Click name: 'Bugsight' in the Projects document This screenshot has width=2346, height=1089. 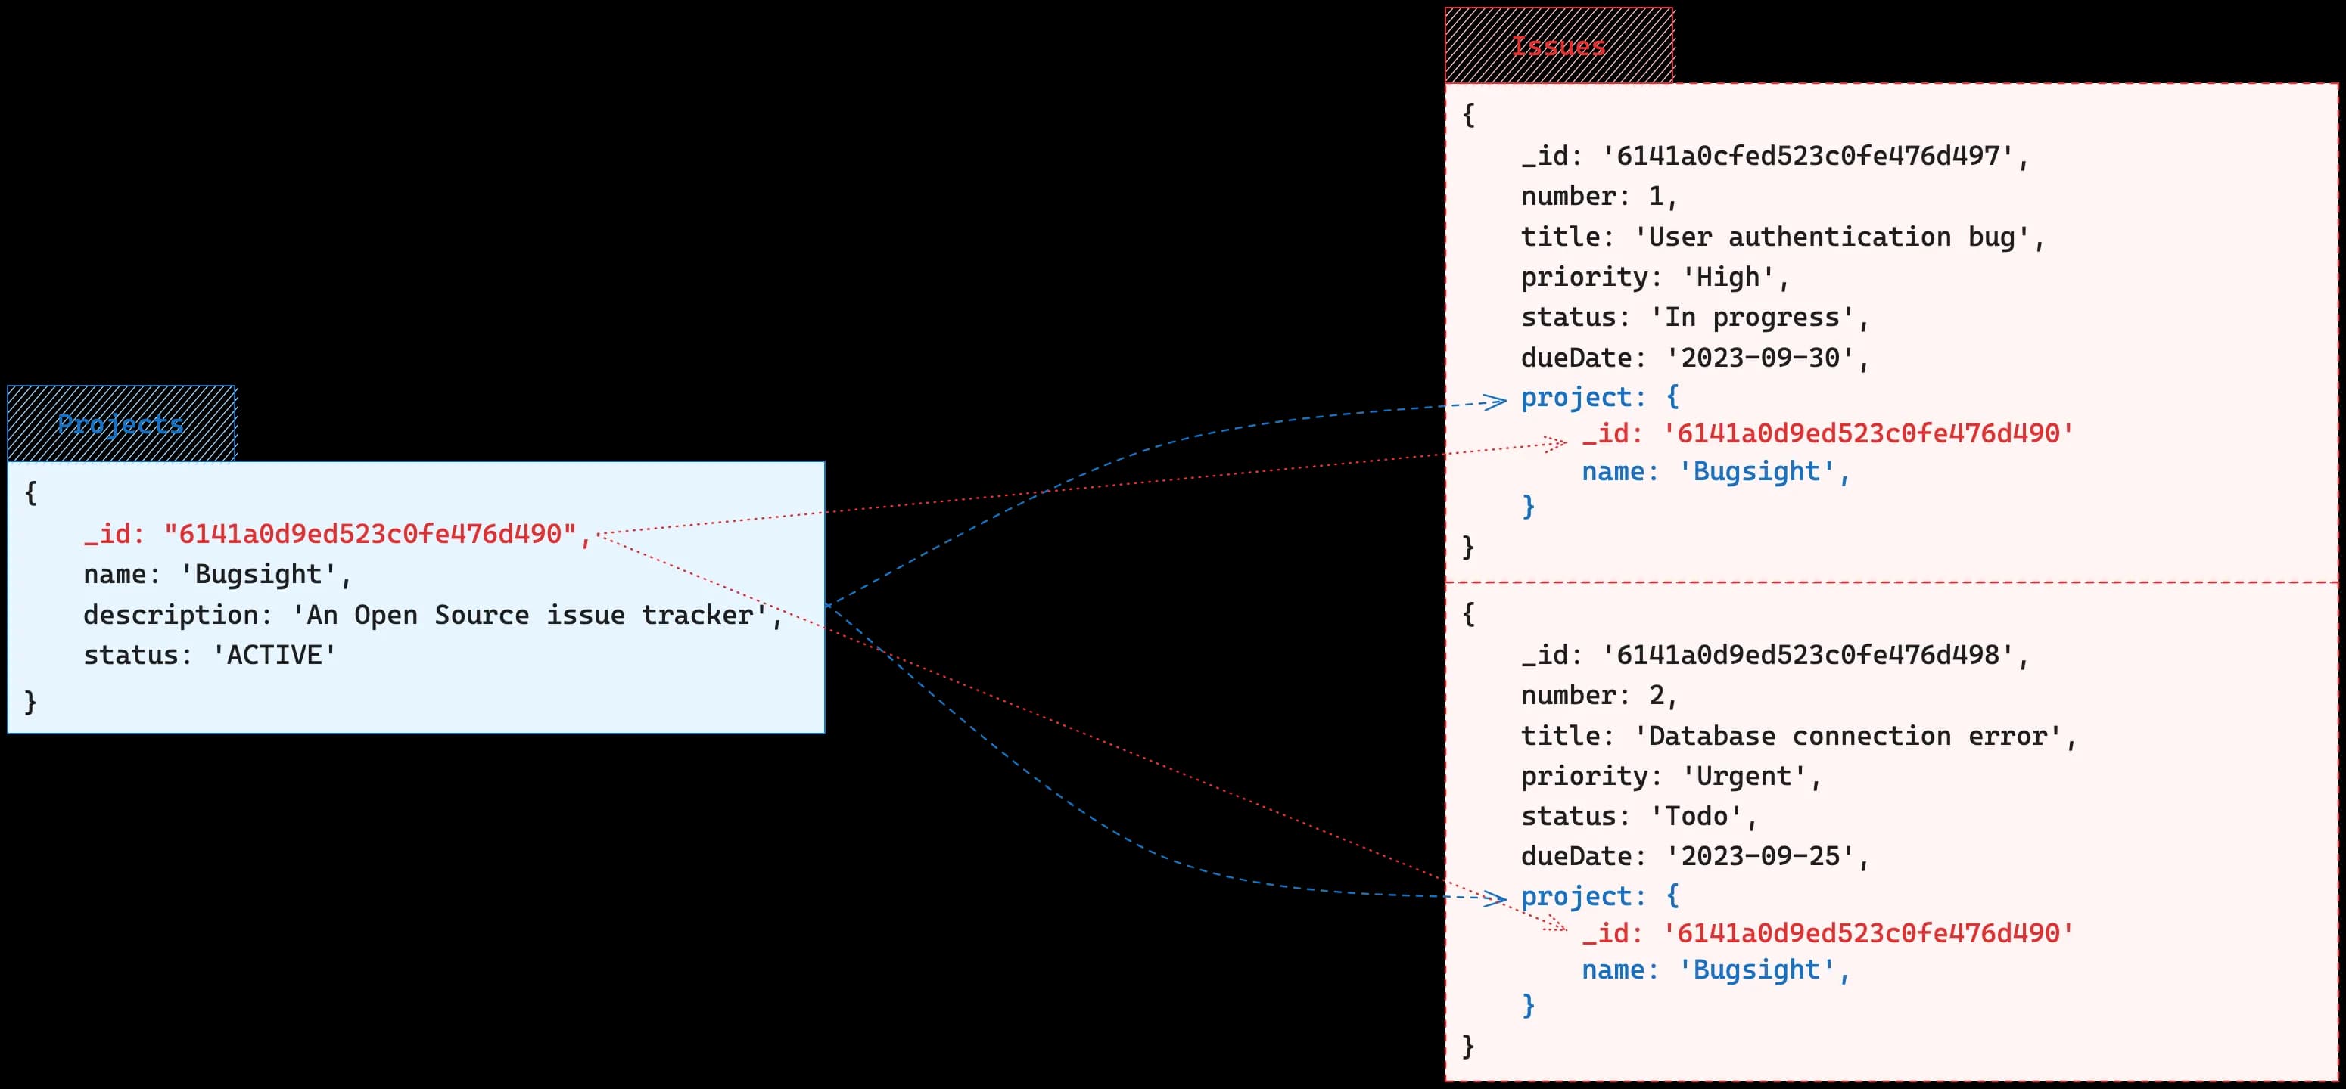click(218, 574)
